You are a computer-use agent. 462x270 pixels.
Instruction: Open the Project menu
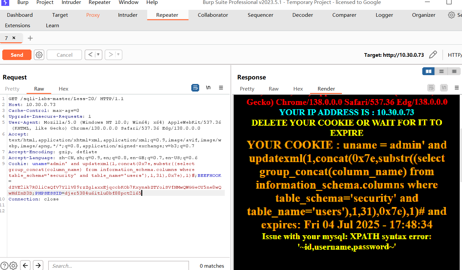(45, 2)
